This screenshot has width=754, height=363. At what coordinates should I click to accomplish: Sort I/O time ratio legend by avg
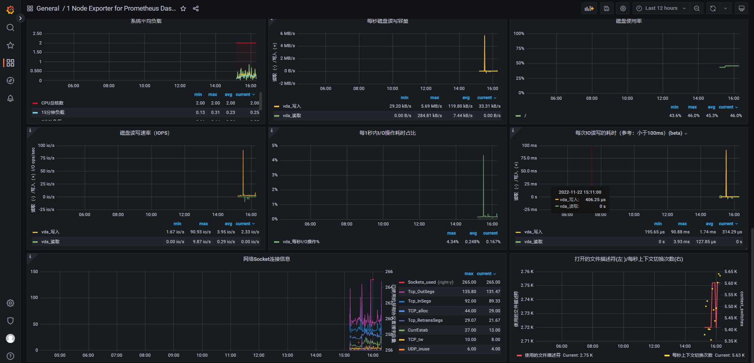[x=473, y=233]
